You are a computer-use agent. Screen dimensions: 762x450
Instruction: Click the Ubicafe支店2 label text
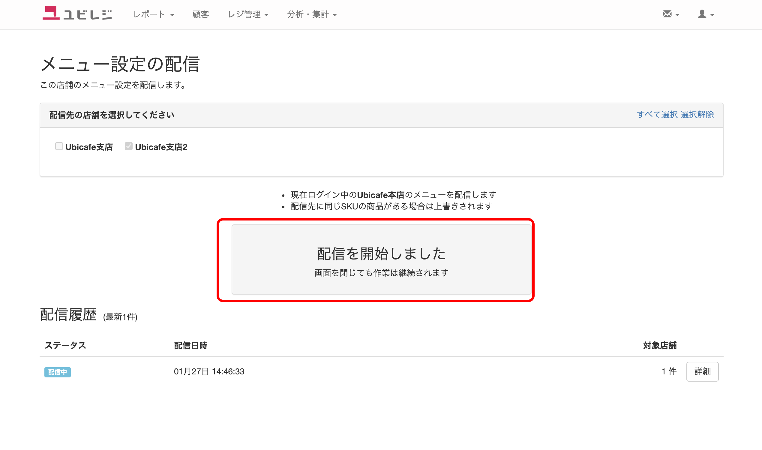(x=161, y=147)
